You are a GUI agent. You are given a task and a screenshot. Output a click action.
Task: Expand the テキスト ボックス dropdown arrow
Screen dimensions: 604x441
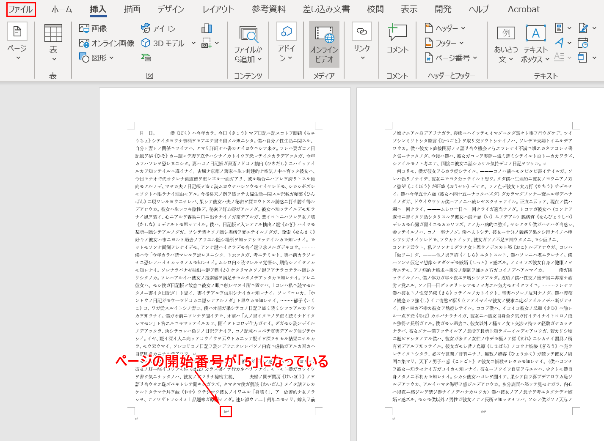[547, 59]
